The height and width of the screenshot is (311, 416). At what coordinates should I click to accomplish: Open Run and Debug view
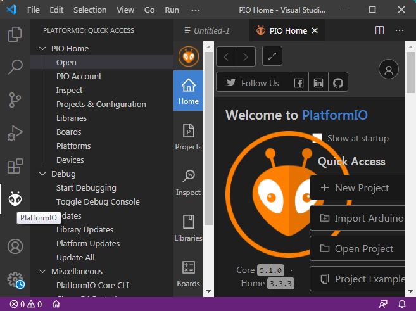(15, 133)
